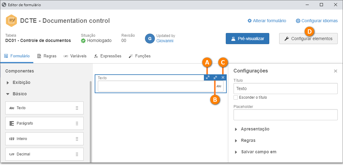Close the Configurações panel
This screenshot has height=165, width=343.
point(335,71)
